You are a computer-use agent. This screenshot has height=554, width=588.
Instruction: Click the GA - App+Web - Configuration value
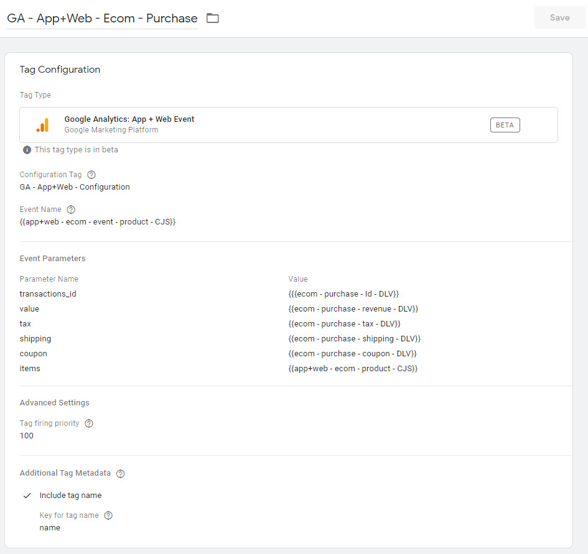(x=75, y=187)
